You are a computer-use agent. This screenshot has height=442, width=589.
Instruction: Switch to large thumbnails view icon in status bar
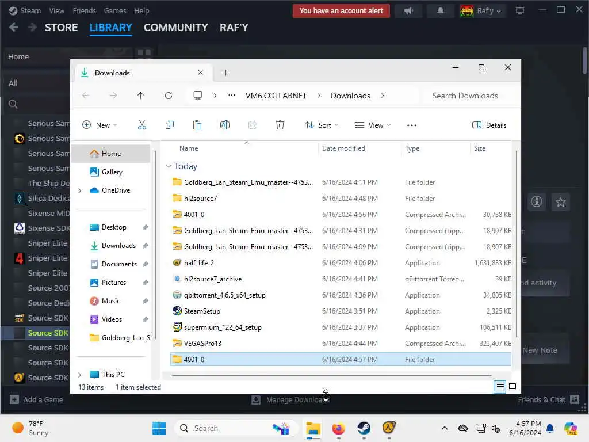click(x=512, y=387)
